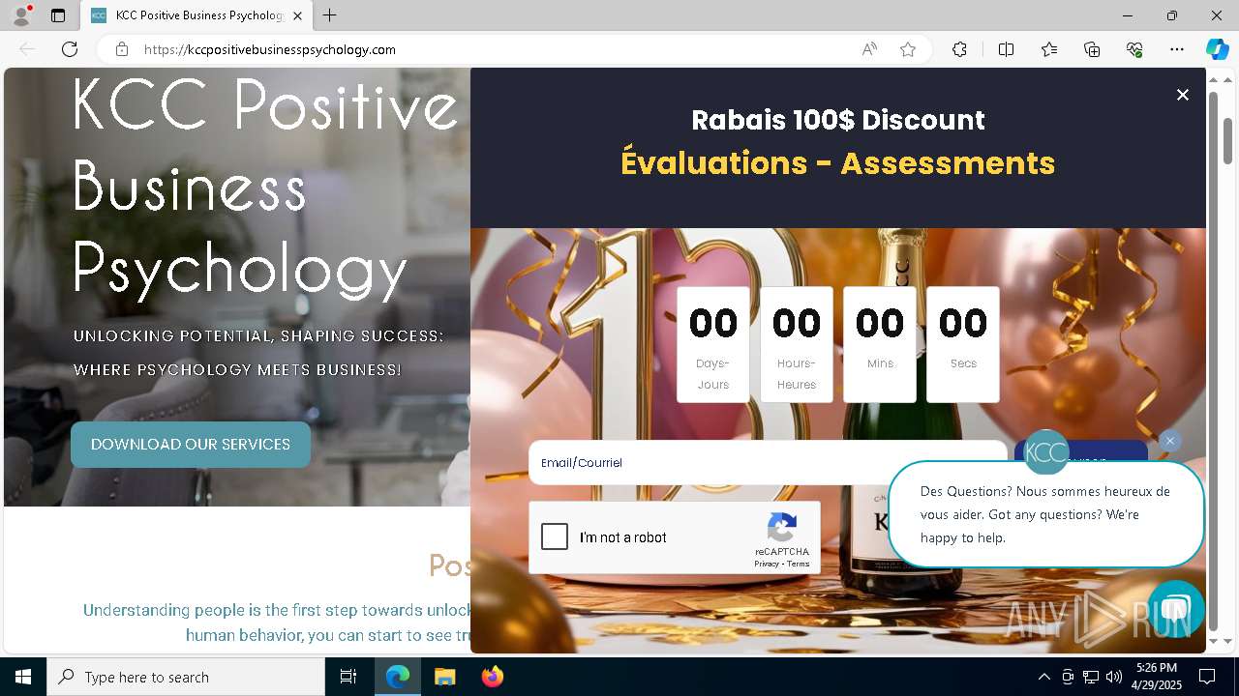Open the browser profile icon
The image size is (1239, 696).
coord(21,15)
